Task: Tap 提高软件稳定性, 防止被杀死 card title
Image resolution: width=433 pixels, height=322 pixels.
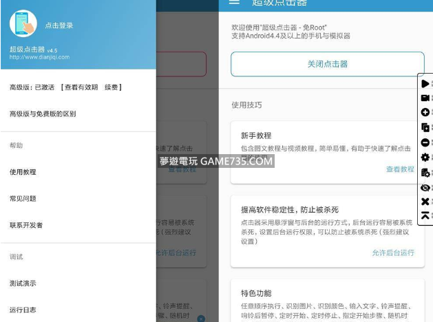Action: 290,210
